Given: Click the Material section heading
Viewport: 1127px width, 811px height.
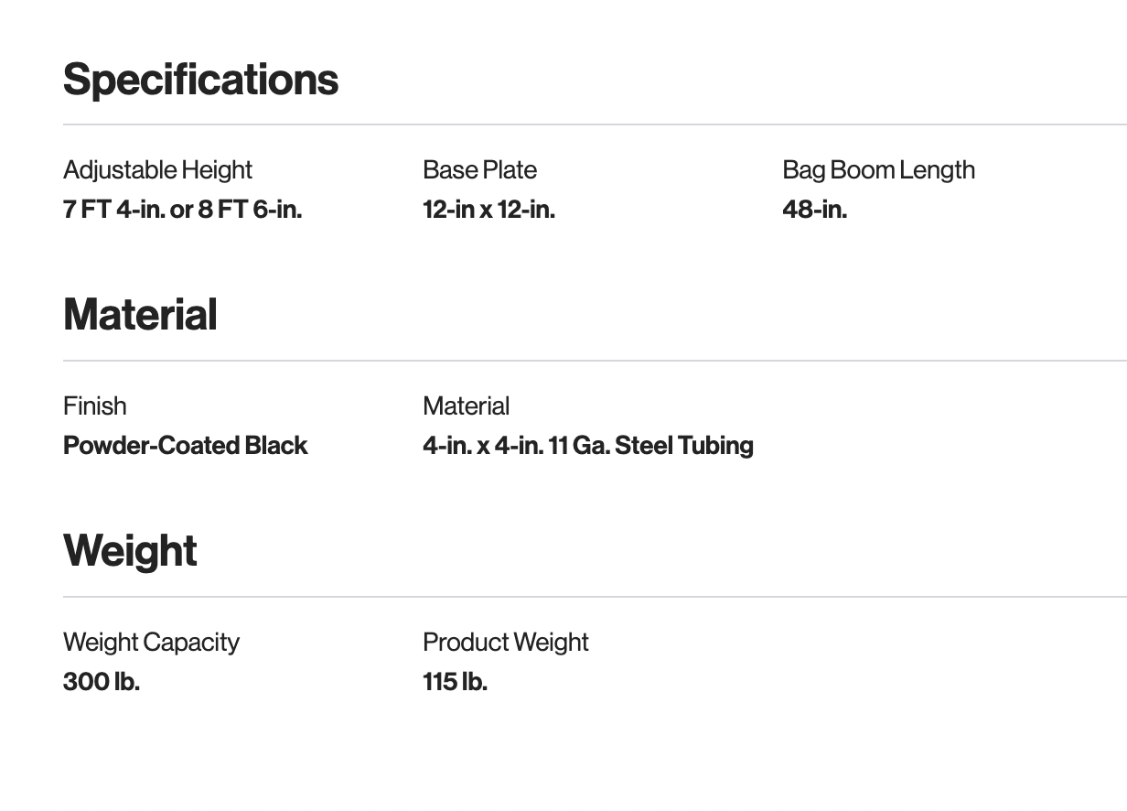Looking at the screenshot, I should click(140, 315).
